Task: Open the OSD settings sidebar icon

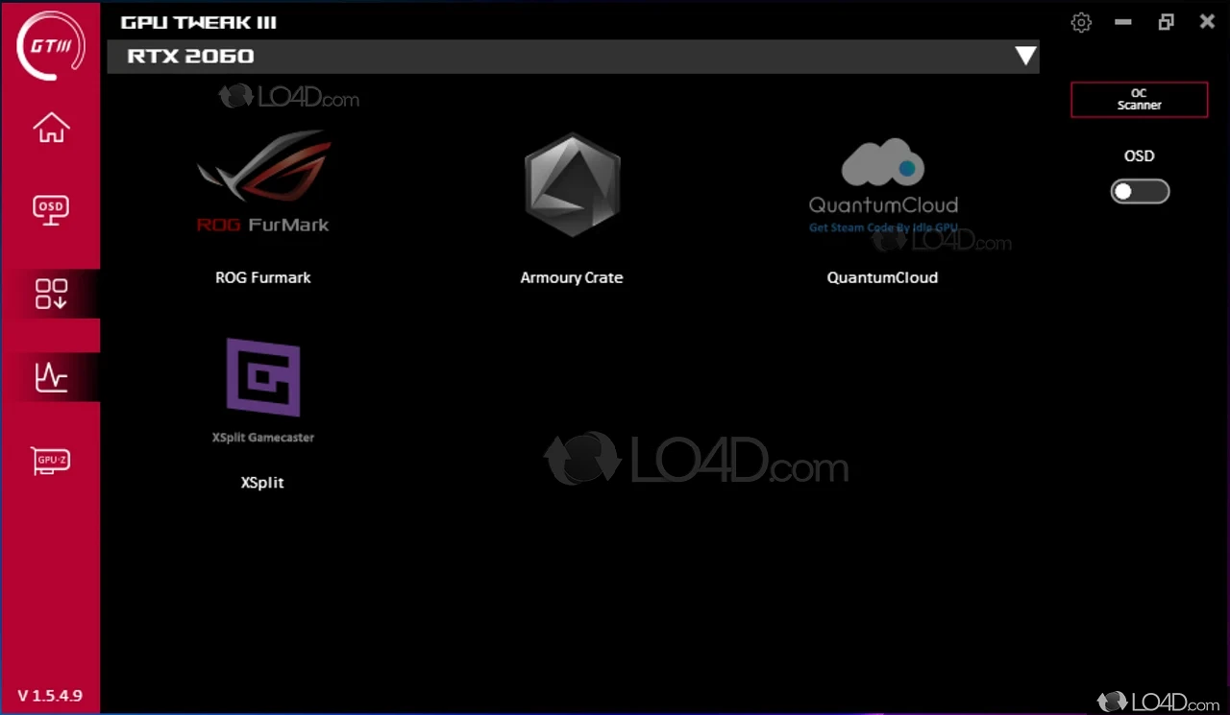Action: coord(51,210)
